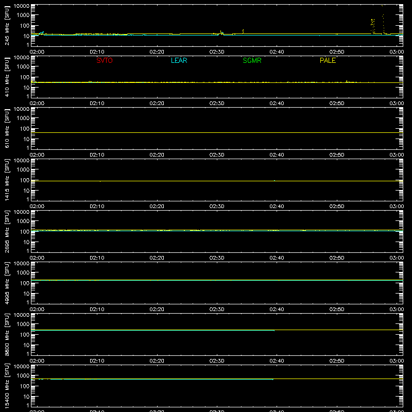Click the 02:20 tick under the 4995 MHz plot
Screen dimensions: 412x412
(x=157, y=310)
